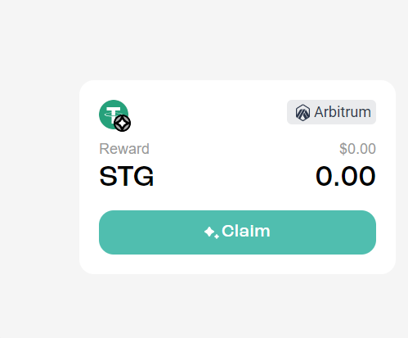This screenshot has width=408, height=338.
Task: Click the small star below the sparkle
Action: 217,237
